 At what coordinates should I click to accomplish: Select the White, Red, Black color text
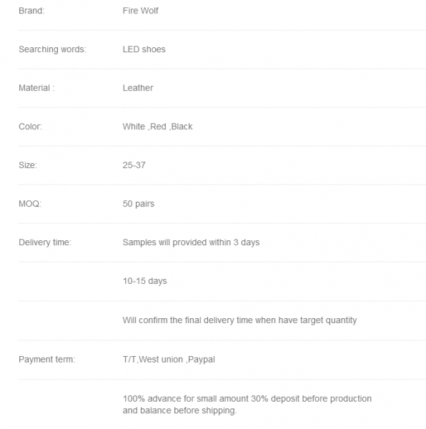(157, 127)
